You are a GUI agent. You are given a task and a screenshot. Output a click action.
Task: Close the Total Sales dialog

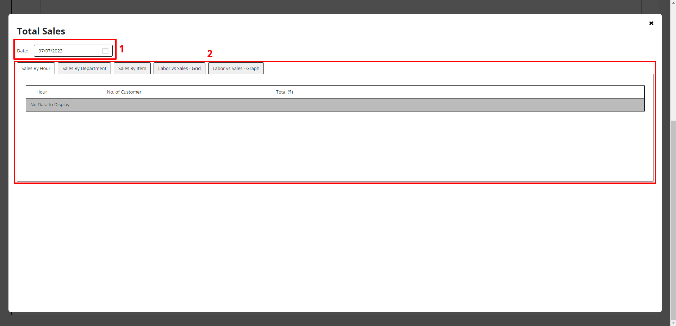click(651, 23)
